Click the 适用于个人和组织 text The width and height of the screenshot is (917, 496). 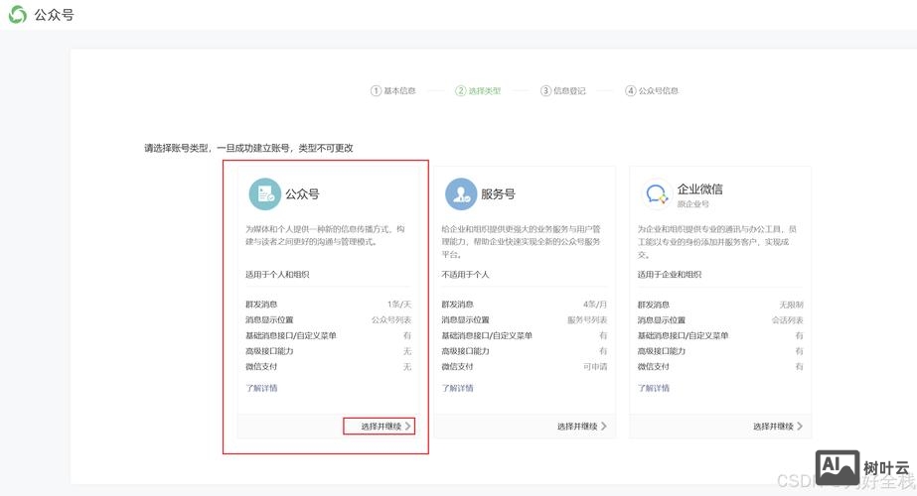coord(277,274)
